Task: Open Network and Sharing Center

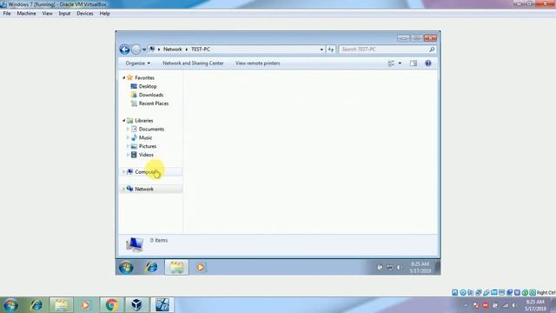Action: (193, 63)
